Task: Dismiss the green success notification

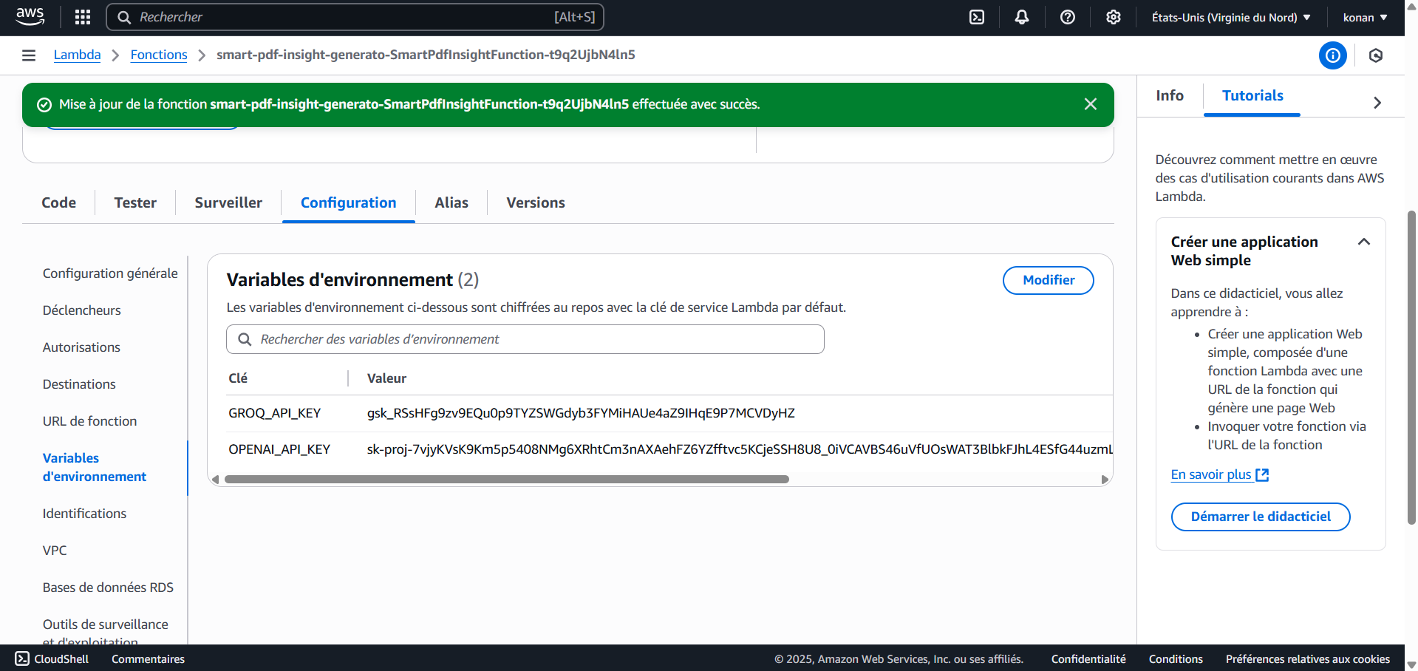Action: pyautogui.click(x=1091, y=104)
